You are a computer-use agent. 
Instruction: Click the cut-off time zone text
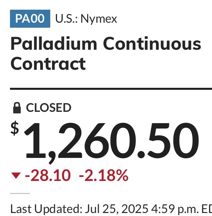tap(207, 209)
